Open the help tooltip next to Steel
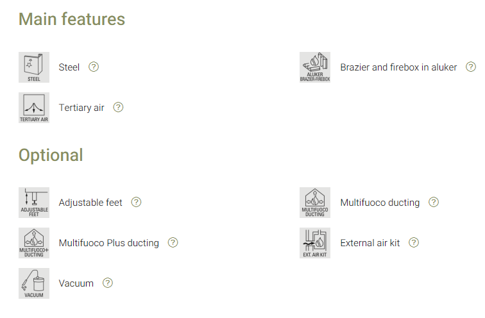The image size is (485, 318). click(94, 67)
